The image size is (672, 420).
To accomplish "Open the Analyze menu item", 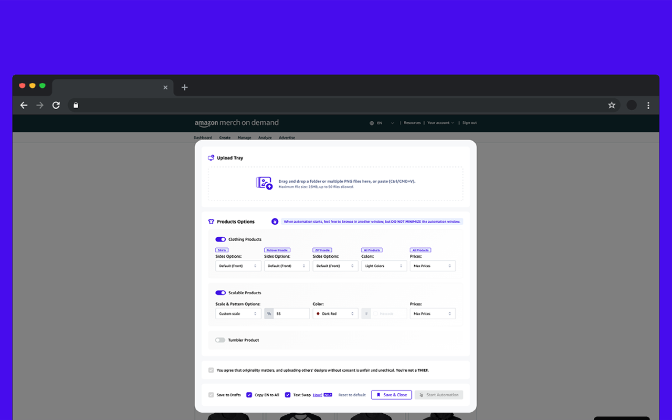I will [x=265, y=138].
